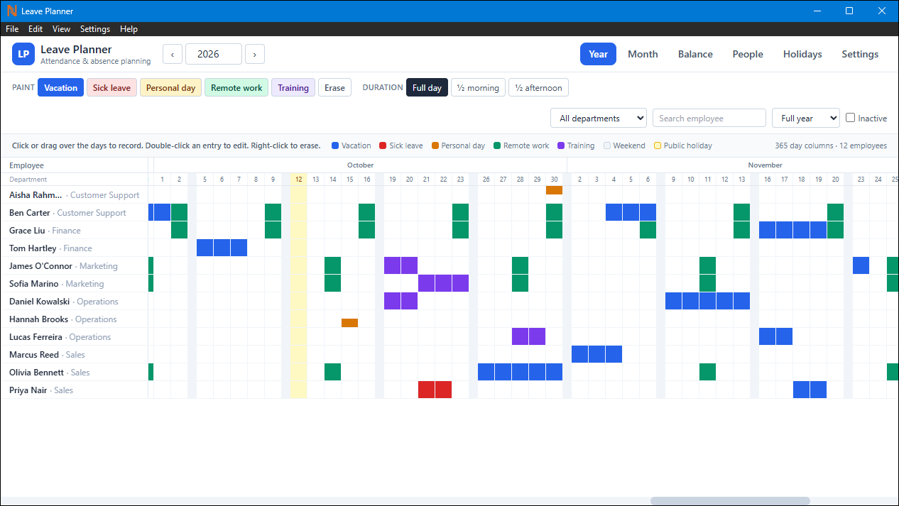Select Sick leave paint type
Image resolution: width=899 pixels, height=506 pixels.
[111, 88]
